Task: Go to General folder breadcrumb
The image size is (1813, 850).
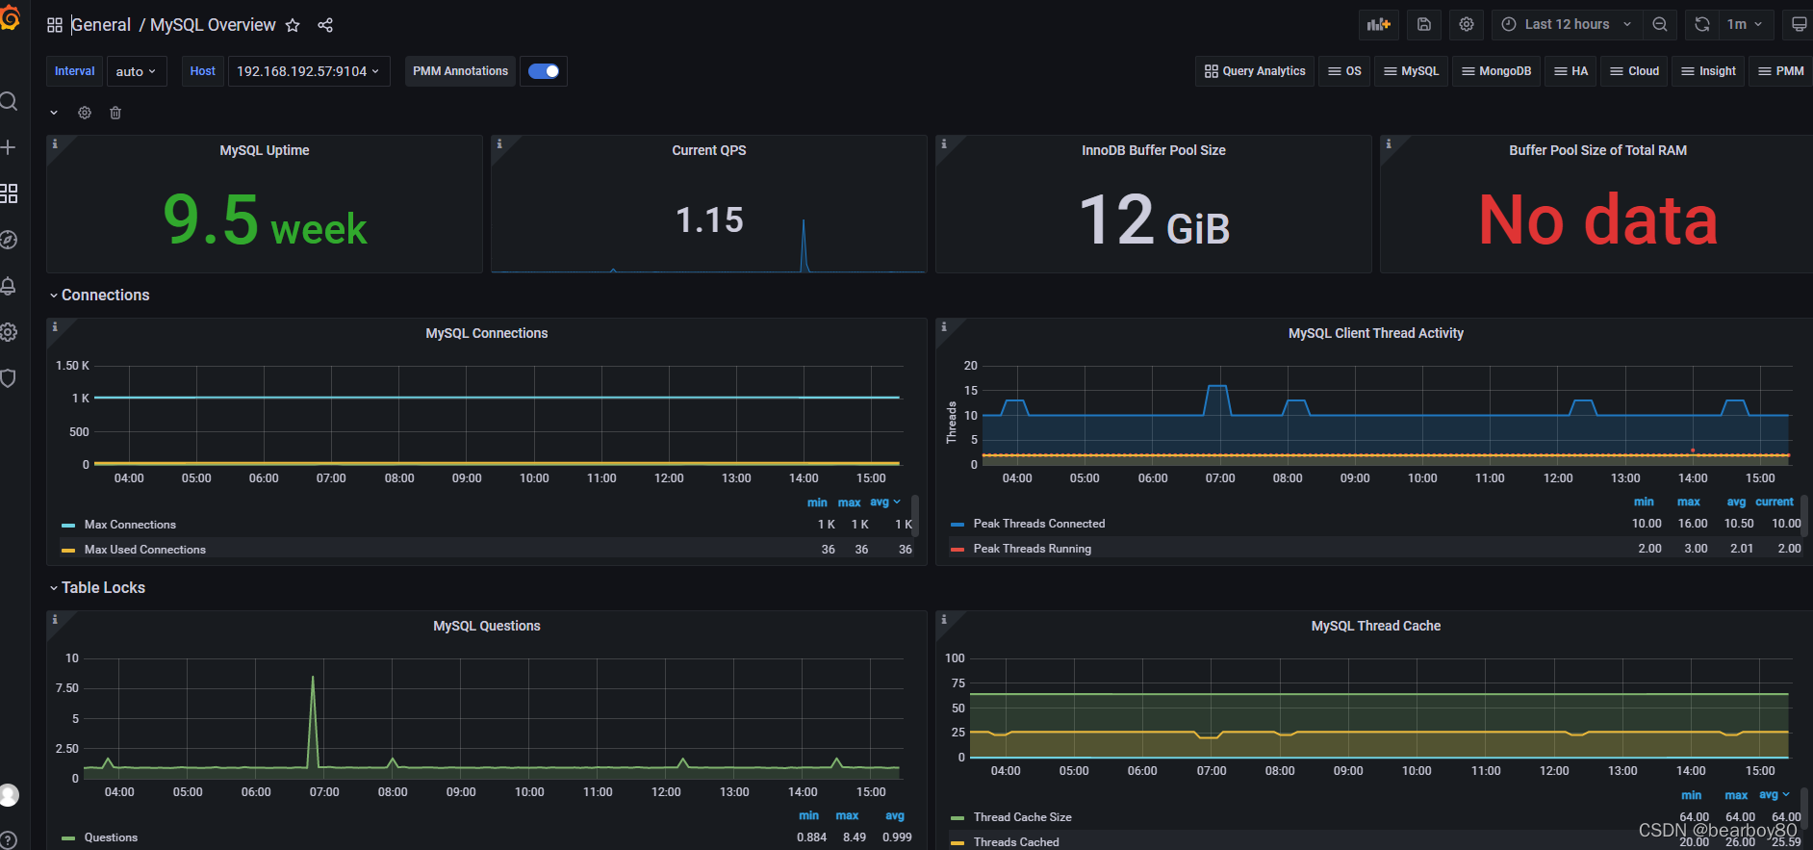Action: [x=101, y=25]
